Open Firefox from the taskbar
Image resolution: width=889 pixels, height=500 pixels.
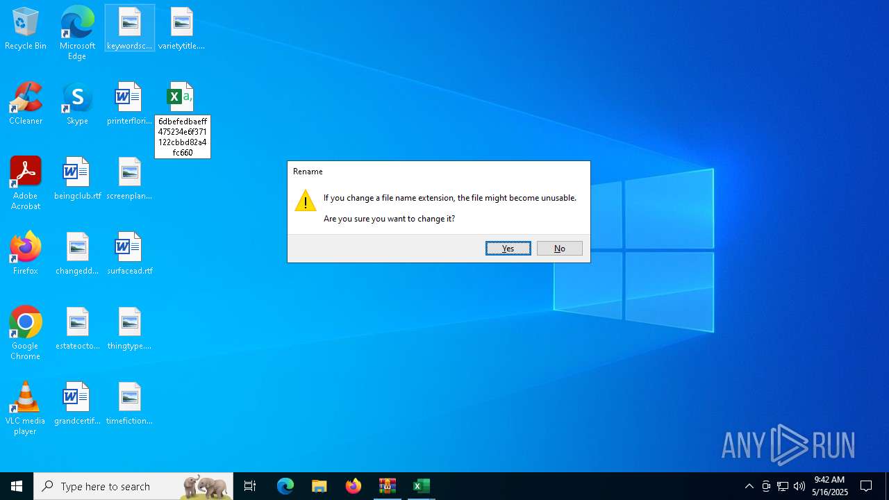click(x=354, y=486)
